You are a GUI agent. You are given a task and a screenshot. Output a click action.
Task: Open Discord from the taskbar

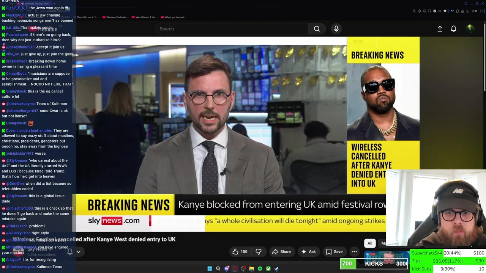227,269
